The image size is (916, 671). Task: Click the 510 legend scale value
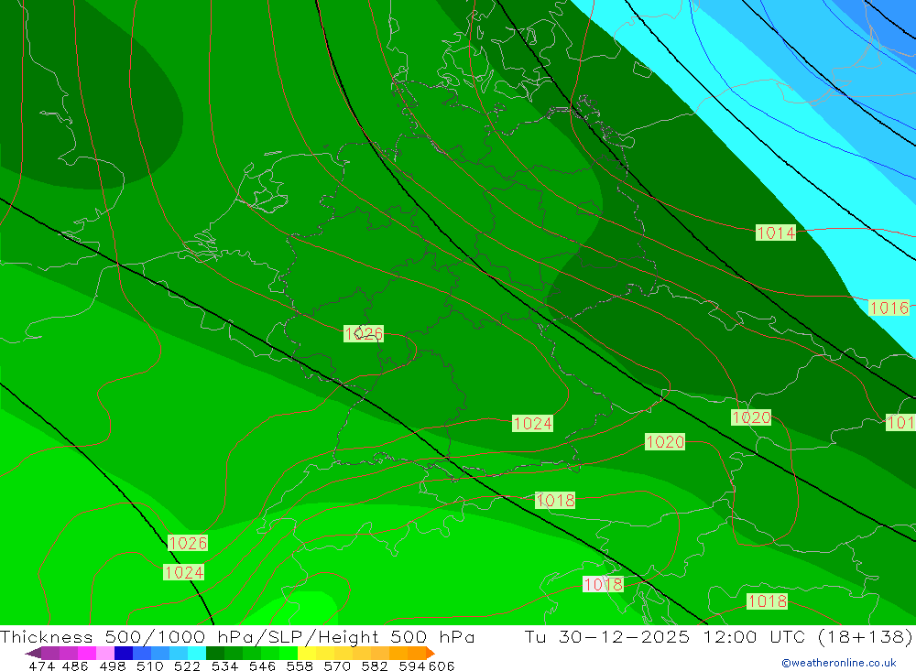pos(149,666)
